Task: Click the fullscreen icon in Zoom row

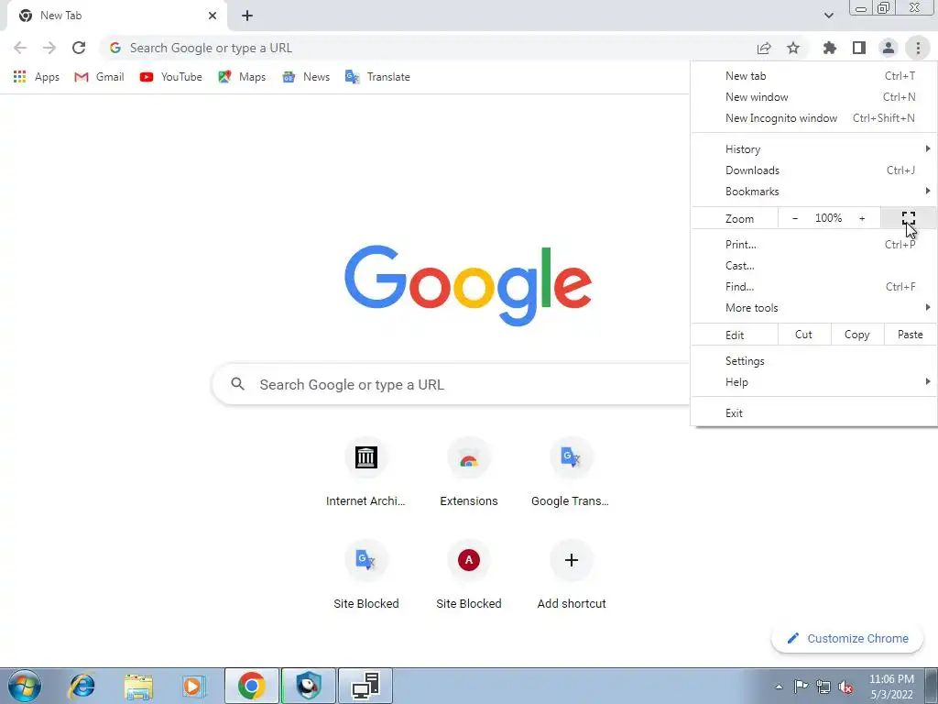Action: pos(908,218)
